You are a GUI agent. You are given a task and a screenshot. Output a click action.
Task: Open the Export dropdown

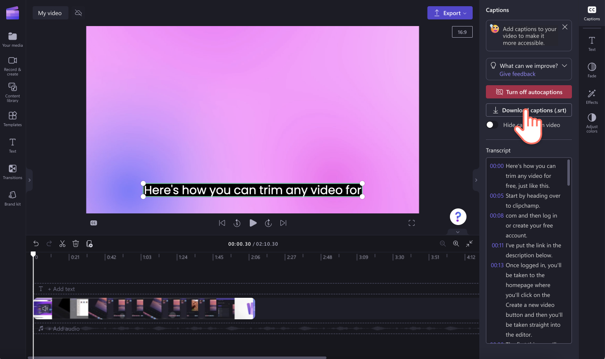[x=450, y=13]
